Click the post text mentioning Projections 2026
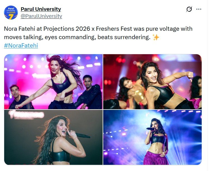212x171 pixels. coord(98,33)
